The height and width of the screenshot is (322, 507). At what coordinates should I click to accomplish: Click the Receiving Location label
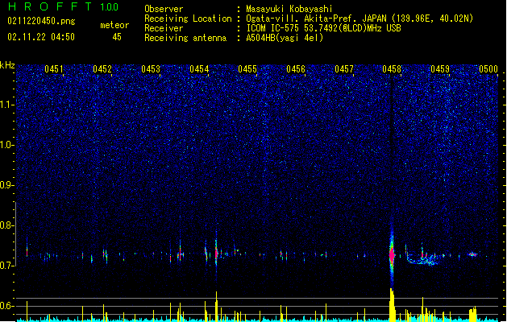tap(188, 19)
